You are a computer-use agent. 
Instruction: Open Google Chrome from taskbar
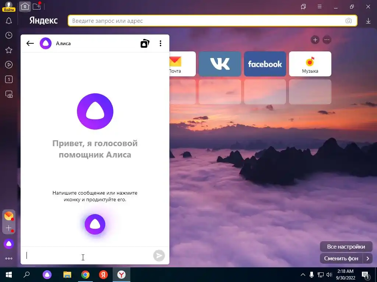click(x=85, y=275)
